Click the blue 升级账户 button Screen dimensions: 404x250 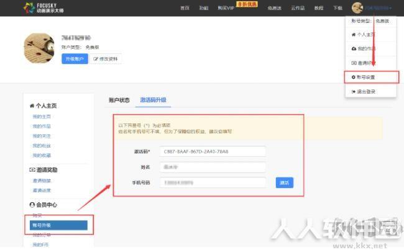click(x=75, y=59)
